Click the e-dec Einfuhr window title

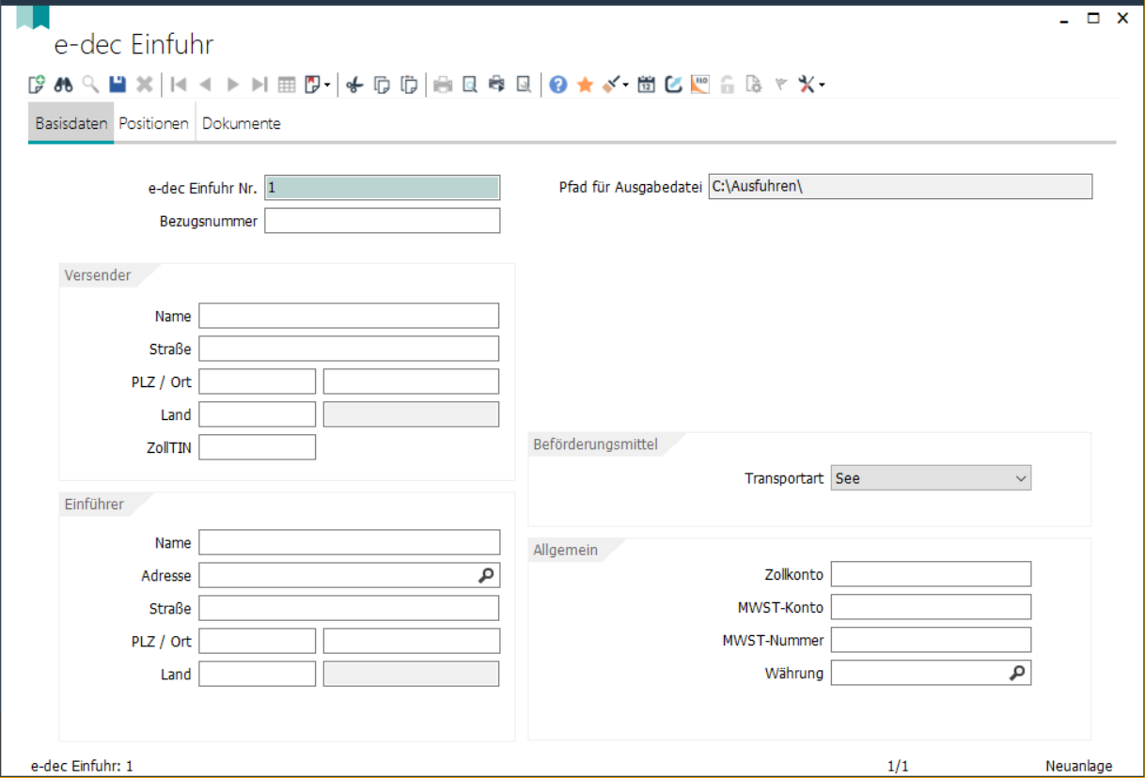pyautogui.click(x=133, y=44)
